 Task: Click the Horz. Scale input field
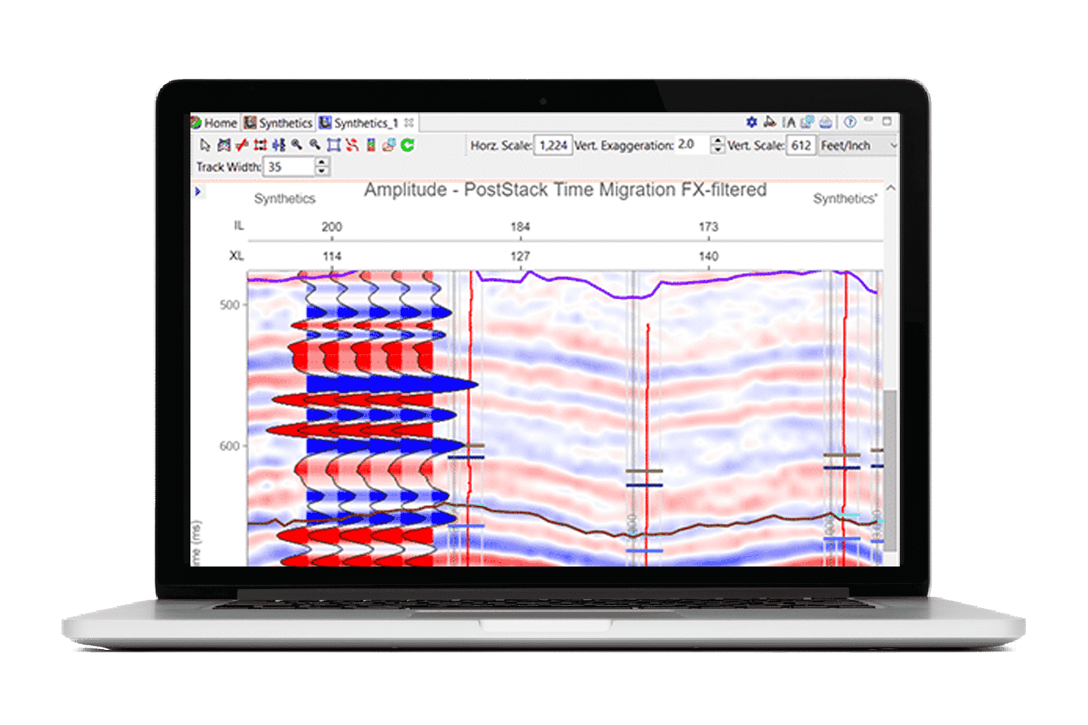[x=553, y=146]
